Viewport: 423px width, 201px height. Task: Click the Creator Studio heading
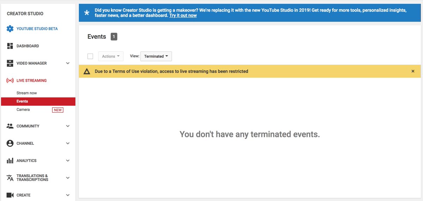[25, 14]
